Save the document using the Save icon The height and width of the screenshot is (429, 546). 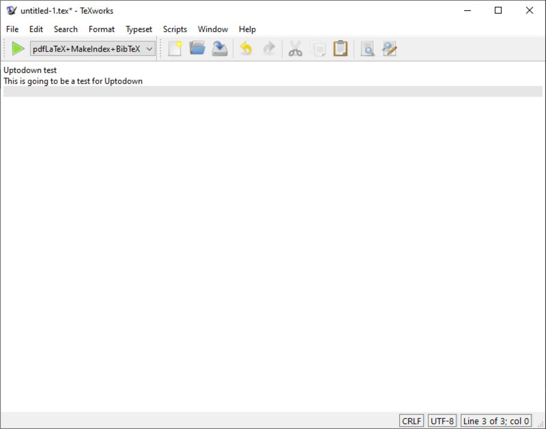(x=220, y=49)
